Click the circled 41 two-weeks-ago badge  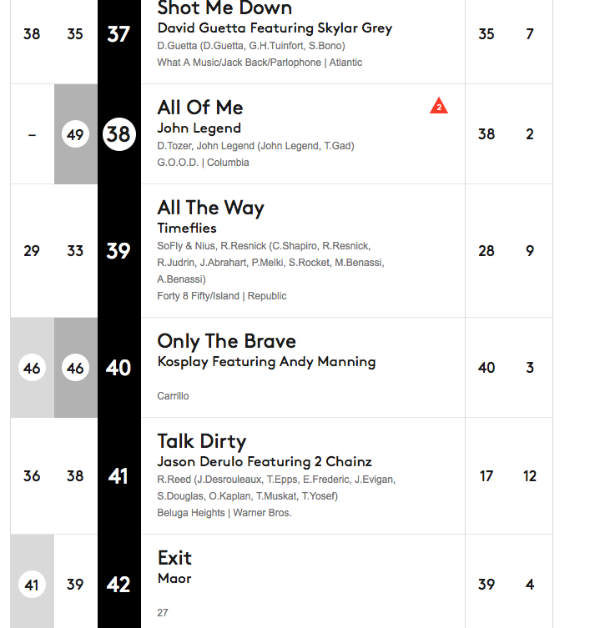coord(32,585)
